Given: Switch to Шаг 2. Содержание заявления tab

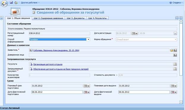Looking at the screenshot, I should [48, 18].
